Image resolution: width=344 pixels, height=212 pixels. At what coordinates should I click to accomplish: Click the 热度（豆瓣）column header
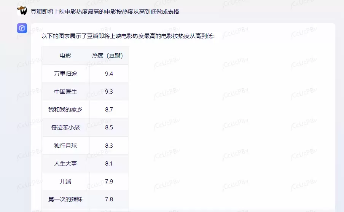coord(109,56)
